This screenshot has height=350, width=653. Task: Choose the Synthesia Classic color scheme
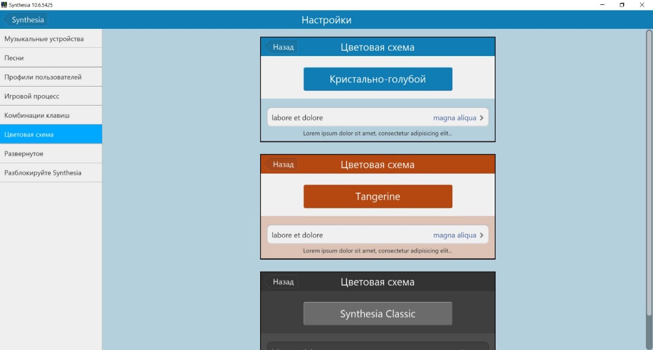[378, 314]
